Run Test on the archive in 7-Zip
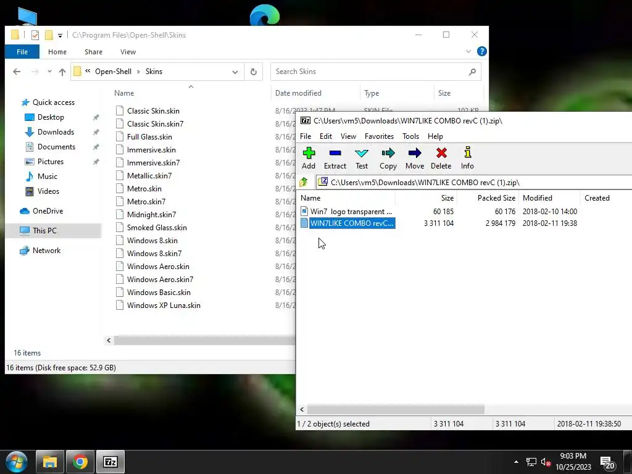The height and width of the screenshot is (474, 632). click(x=362, y=158)
